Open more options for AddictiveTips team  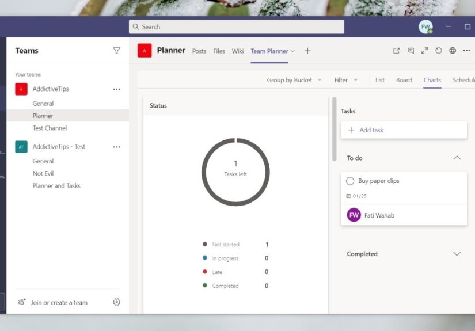pyautogui.click(x=117, y=89)
